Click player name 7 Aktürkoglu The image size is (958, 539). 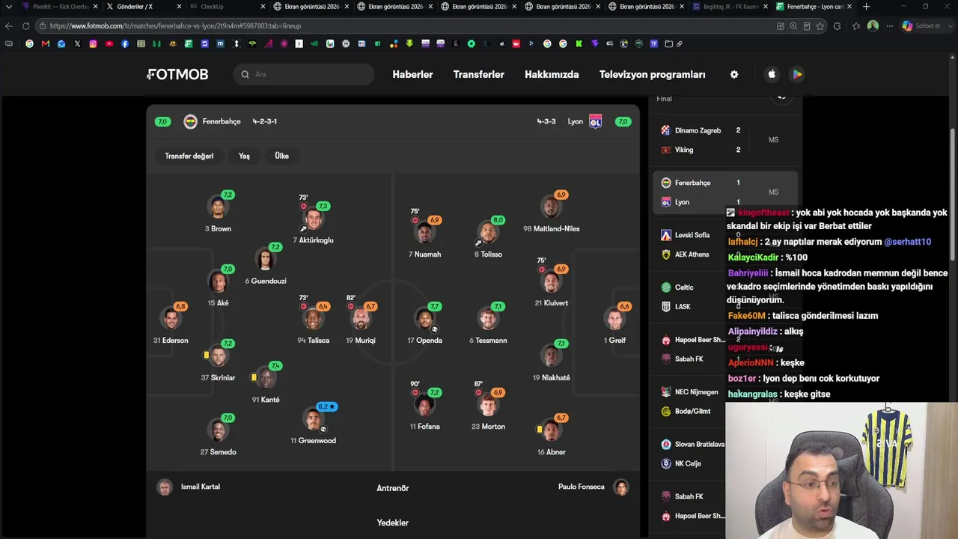(x=313, y=240)
